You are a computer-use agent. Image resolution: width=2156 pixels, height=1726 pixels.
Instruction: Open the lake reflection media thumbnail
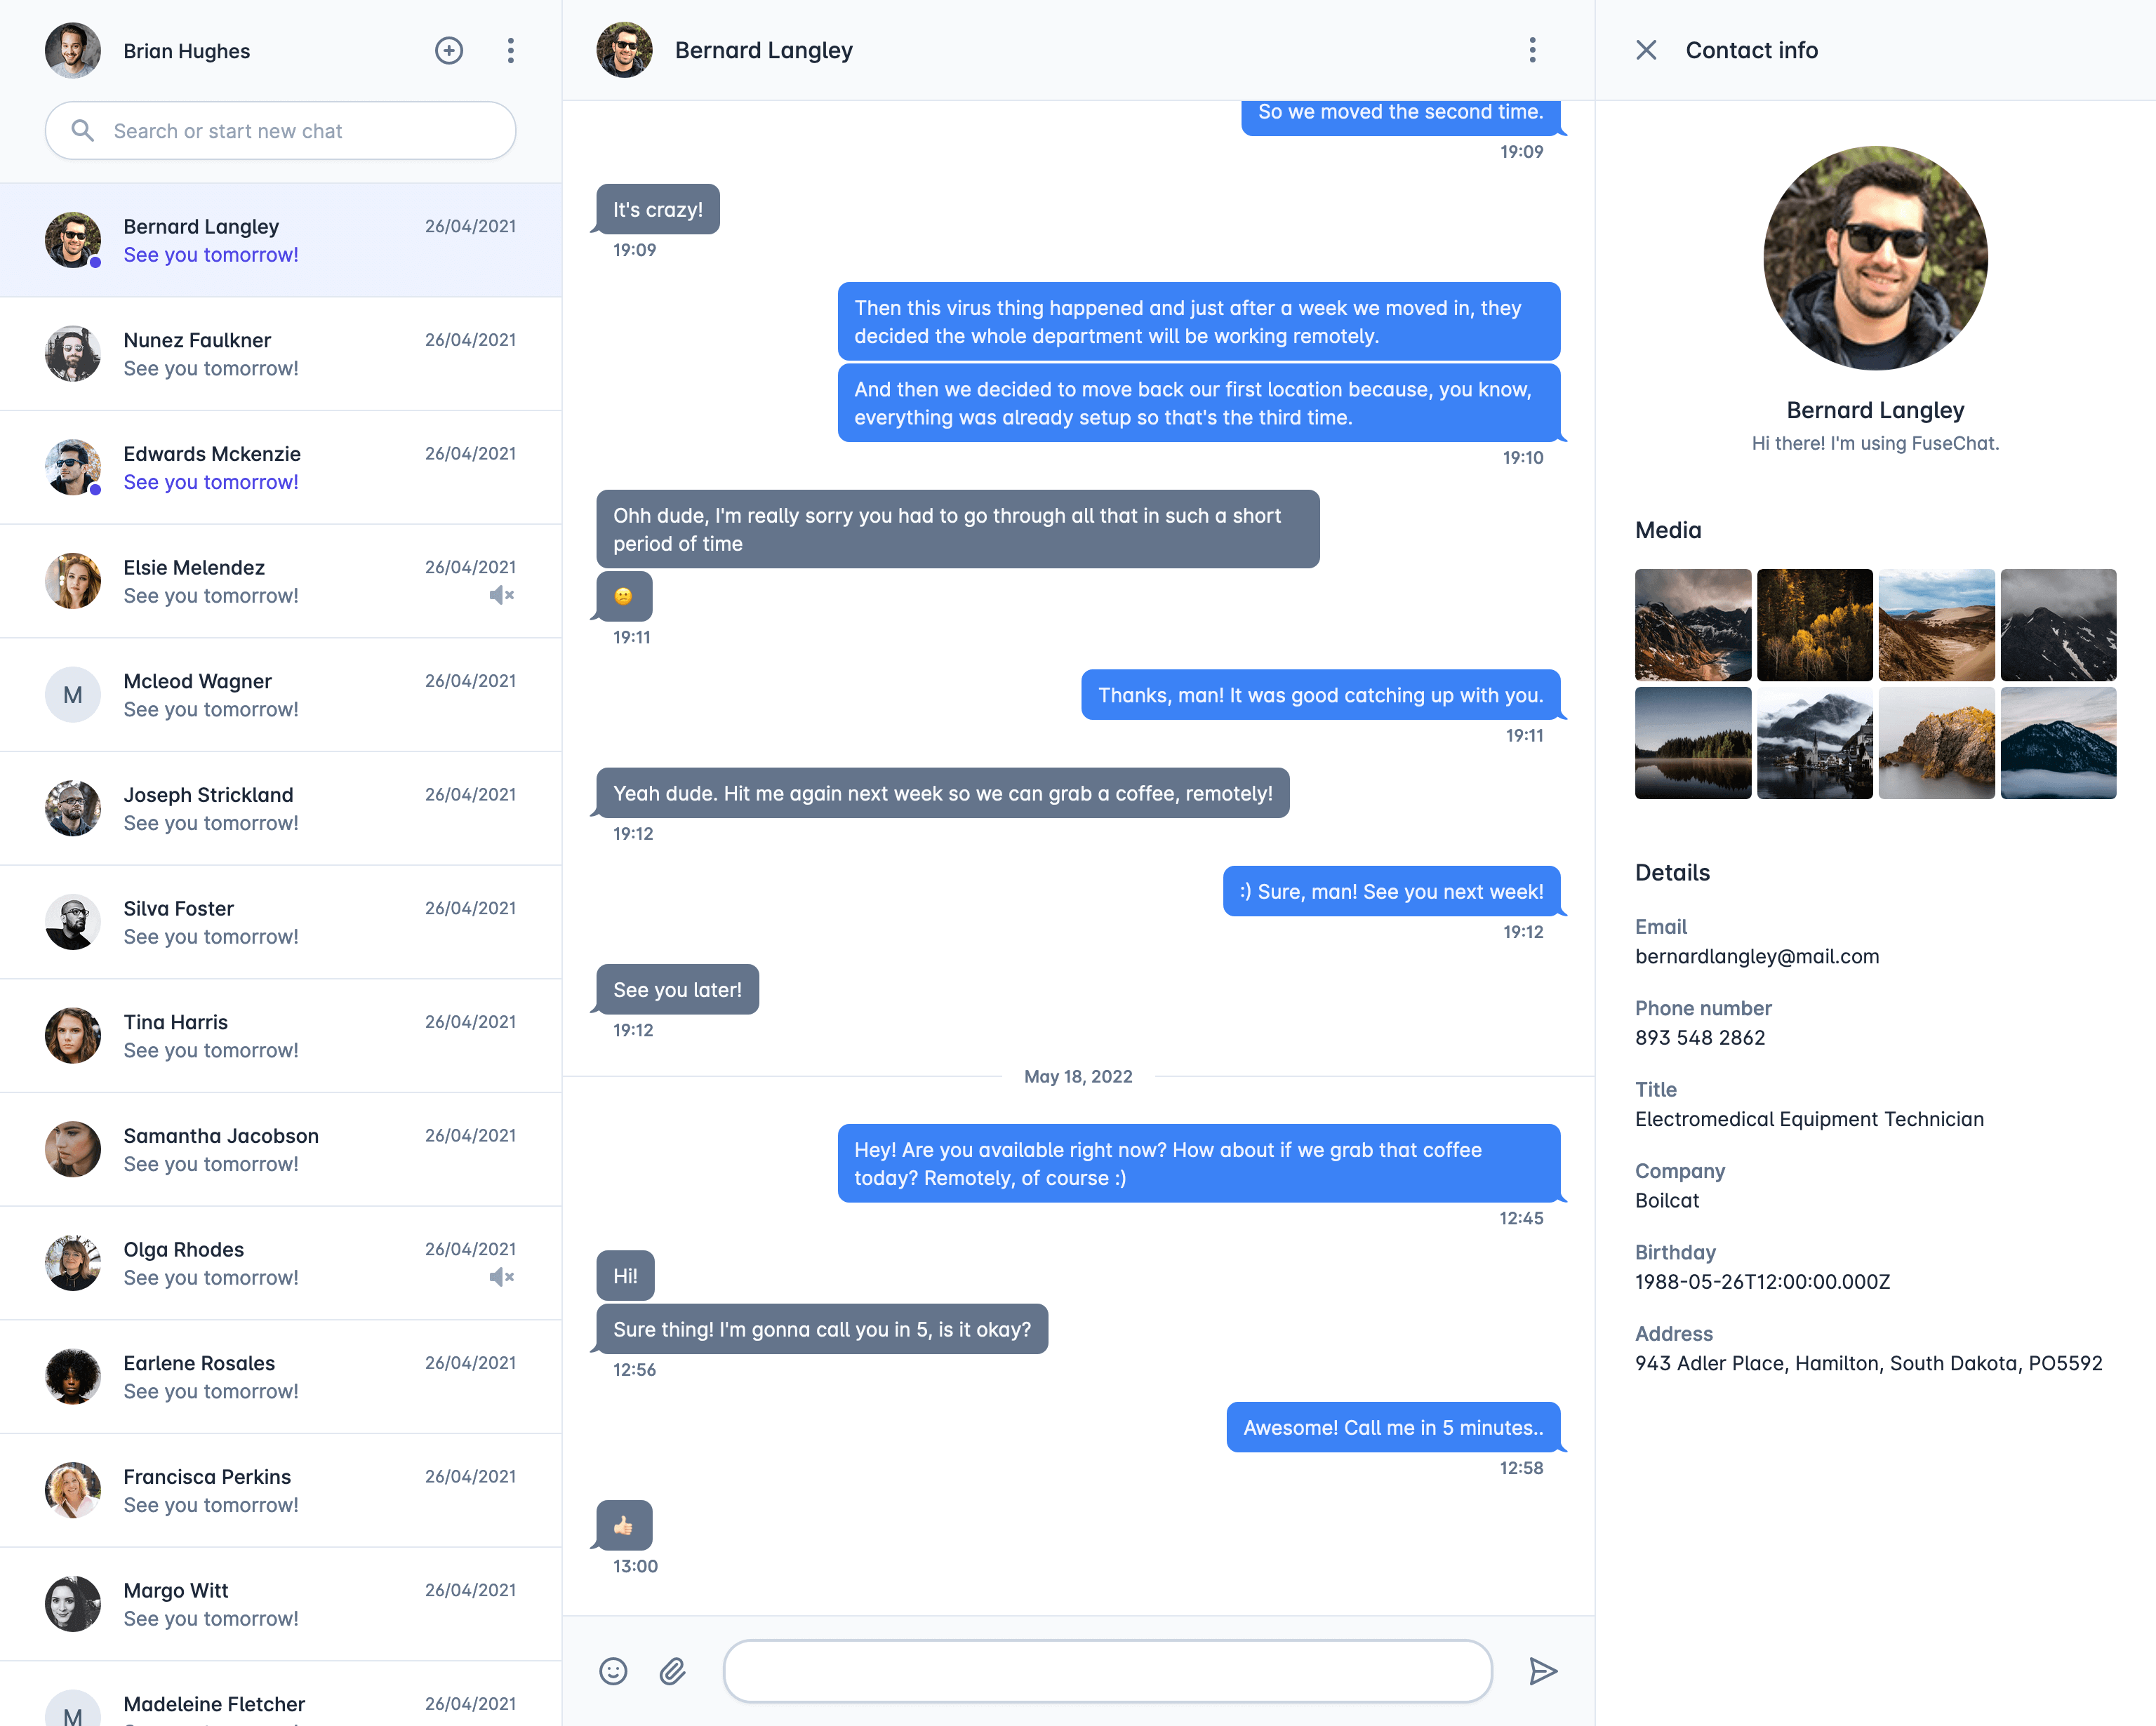click(1693, 743)
